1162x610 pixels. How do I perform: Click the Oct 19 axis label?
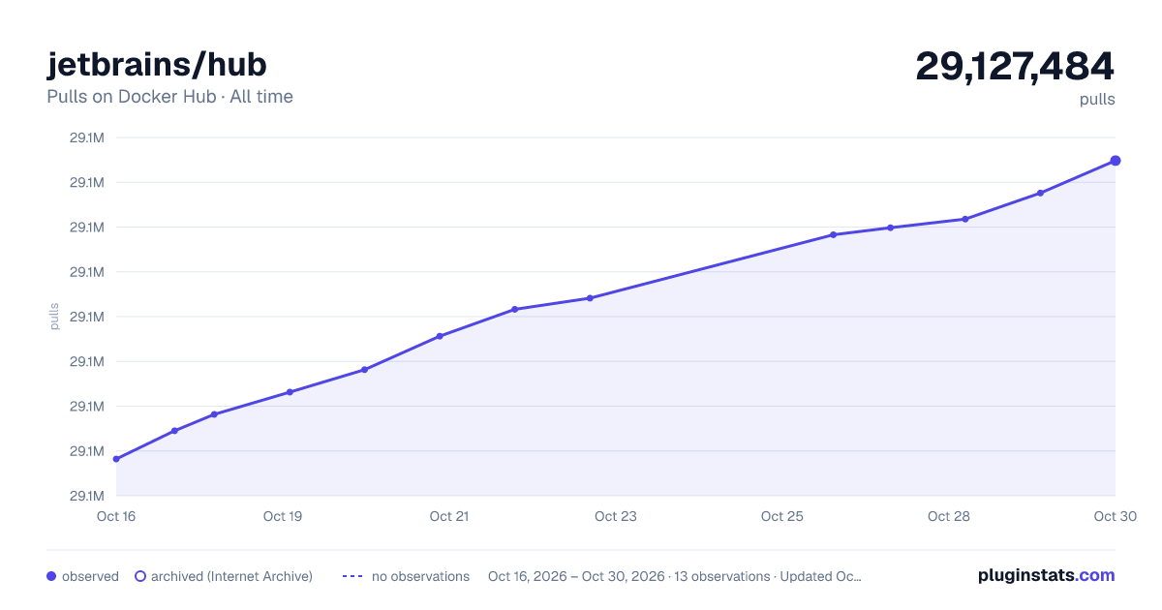[283, 516]
